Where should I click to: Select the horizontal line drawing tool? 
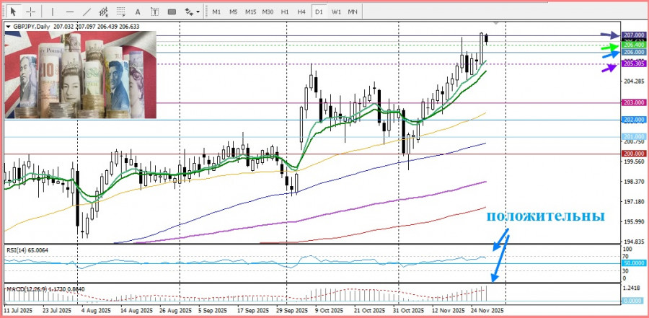[x=69, y=12]
